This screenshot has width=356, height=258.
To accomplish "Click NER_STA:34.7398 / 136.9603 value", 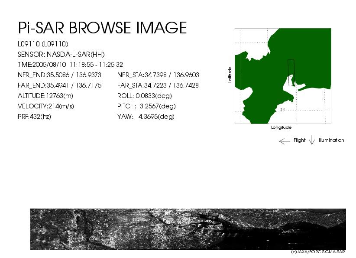I will (x=158, y=75).
